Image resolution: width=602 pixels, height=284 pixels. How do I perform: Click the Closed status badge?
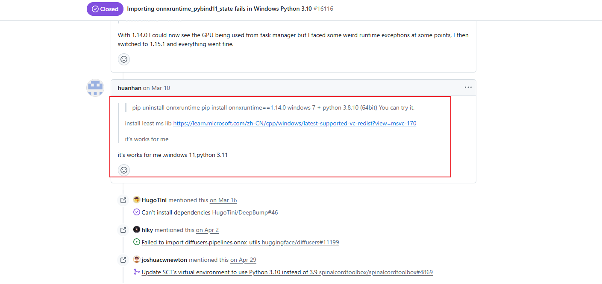tap(105, 9)
